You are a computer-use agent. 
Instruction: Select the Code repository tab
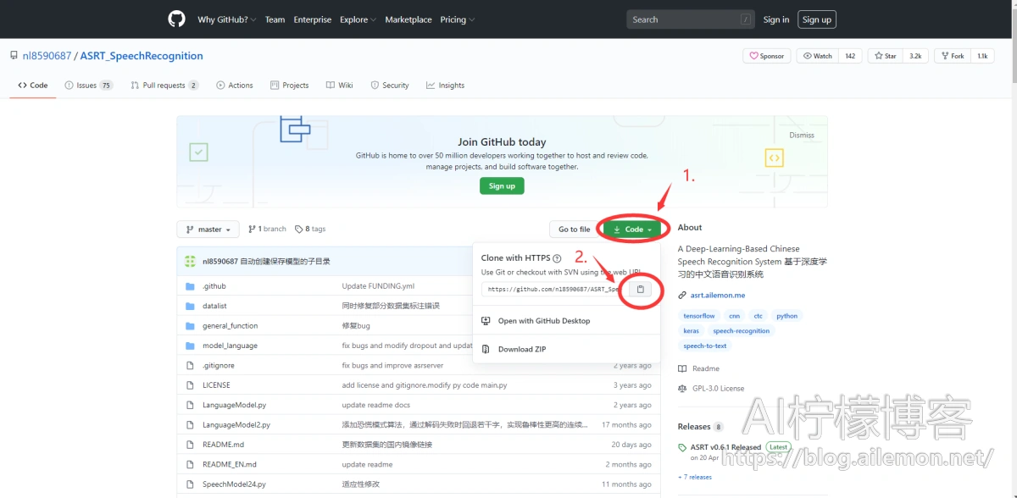(x=33, y=86)
